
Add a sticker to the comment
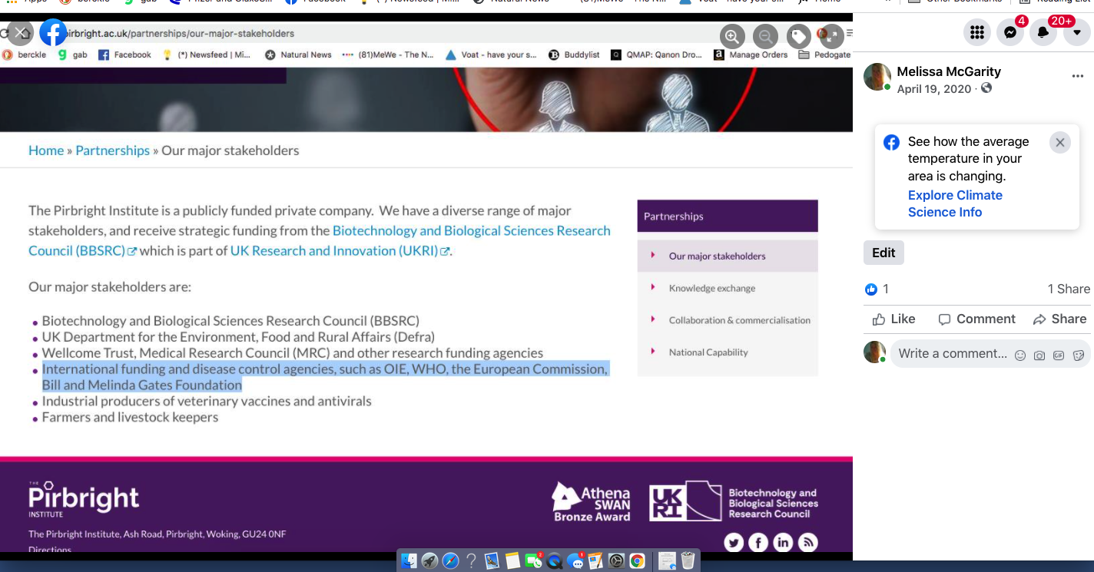tap(1078, 355)
